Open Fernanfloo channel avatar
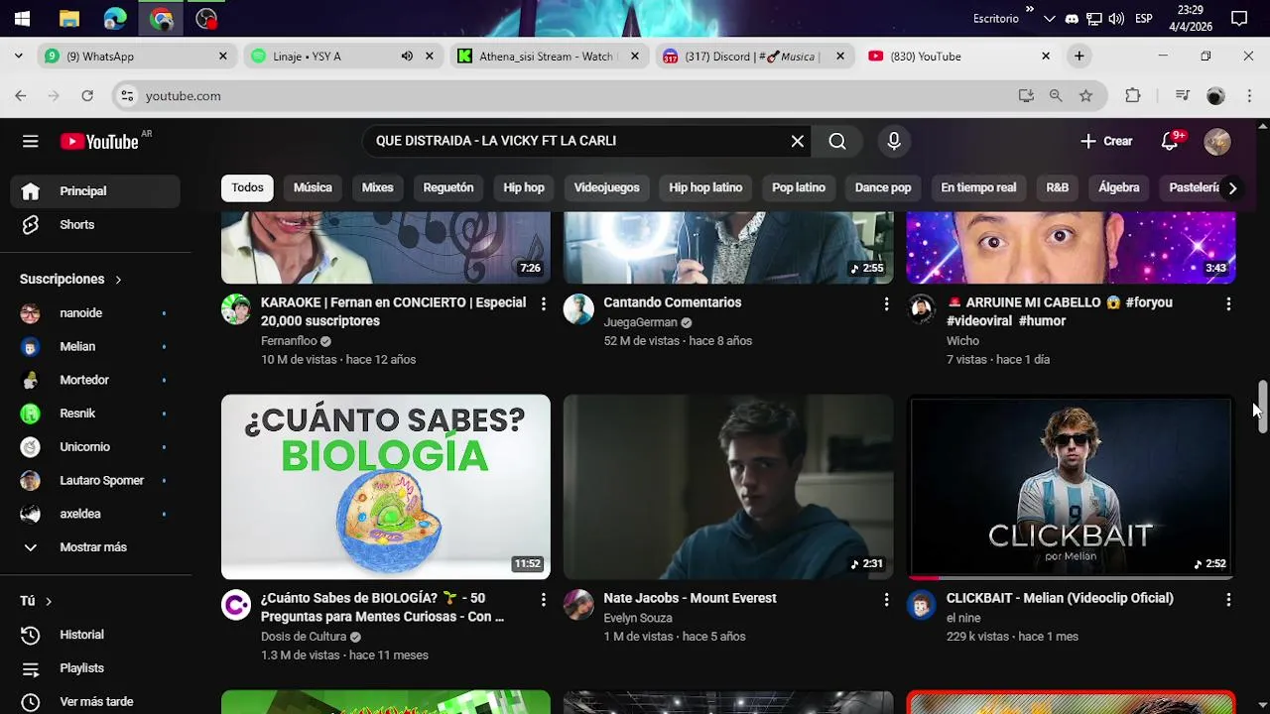The height and width of the screenshot is (714, 1270). pos(236,308)
